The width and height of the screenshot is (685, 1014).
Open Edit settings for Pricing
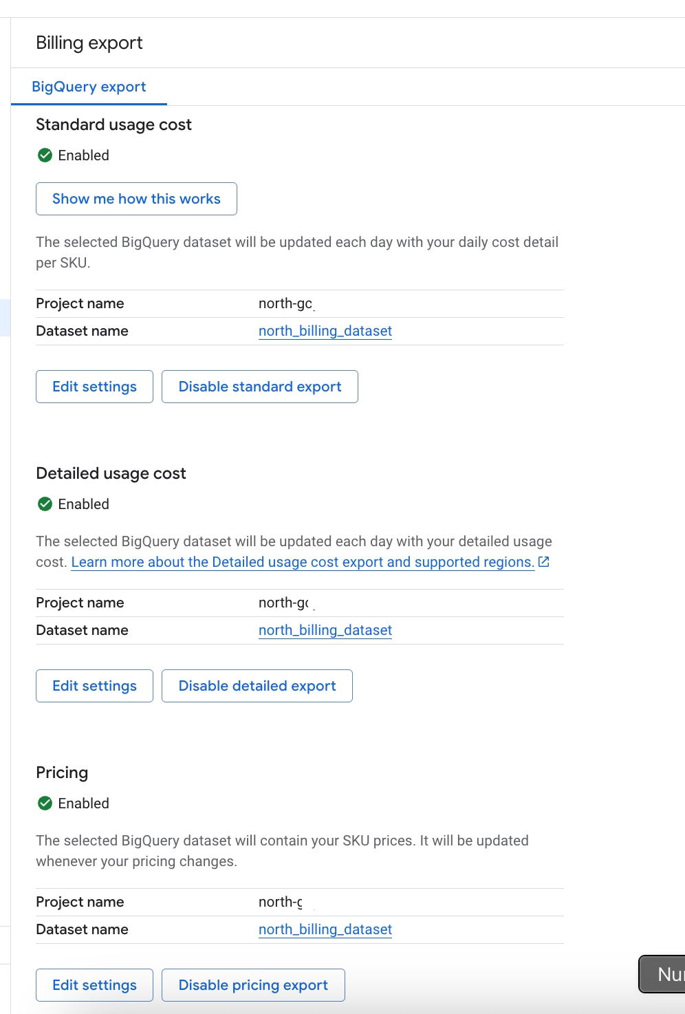pos(94,985)
